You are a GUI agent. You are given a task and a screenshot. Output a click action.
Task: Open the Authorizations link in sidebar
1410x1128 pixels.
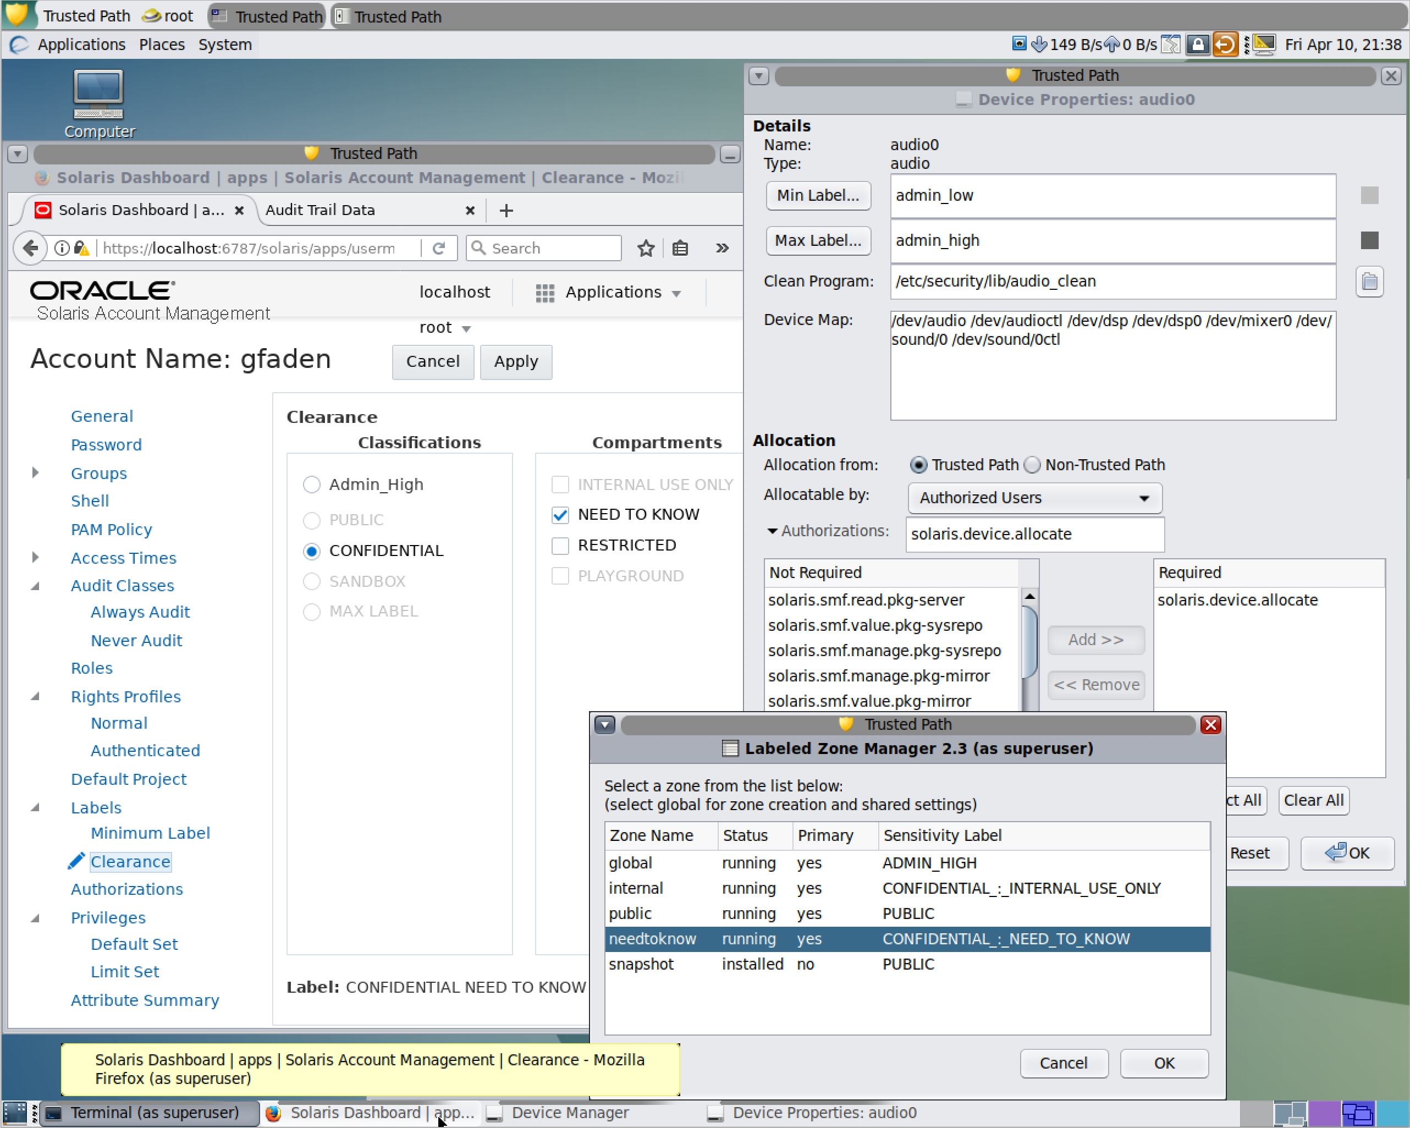pos(127,889)
